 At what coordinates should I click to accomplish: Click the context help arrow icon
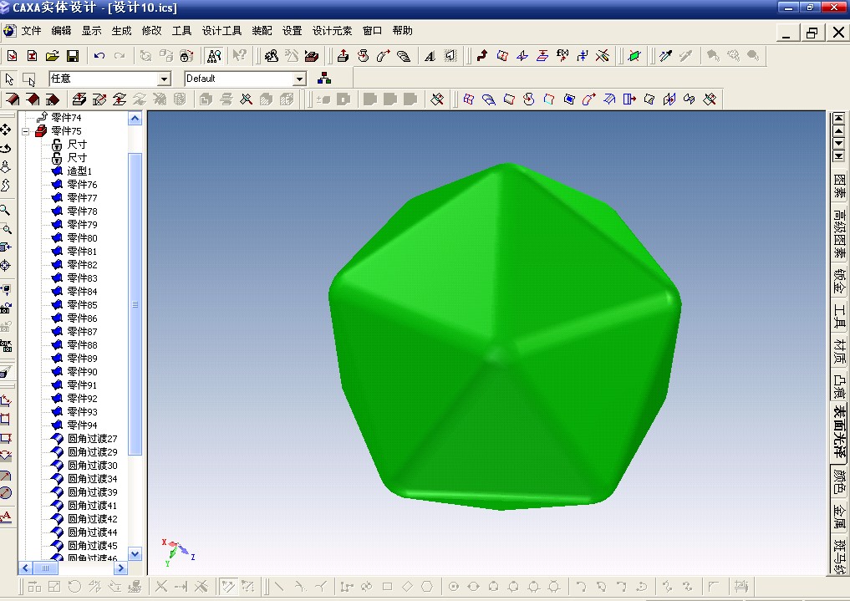point(239,55)
